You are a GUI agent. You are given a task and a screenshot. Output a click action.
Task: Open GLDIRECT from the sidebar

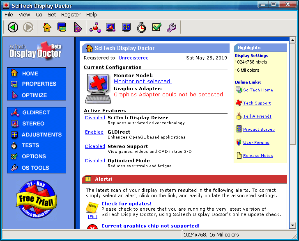pyautogui.click(x=36, y=112)
